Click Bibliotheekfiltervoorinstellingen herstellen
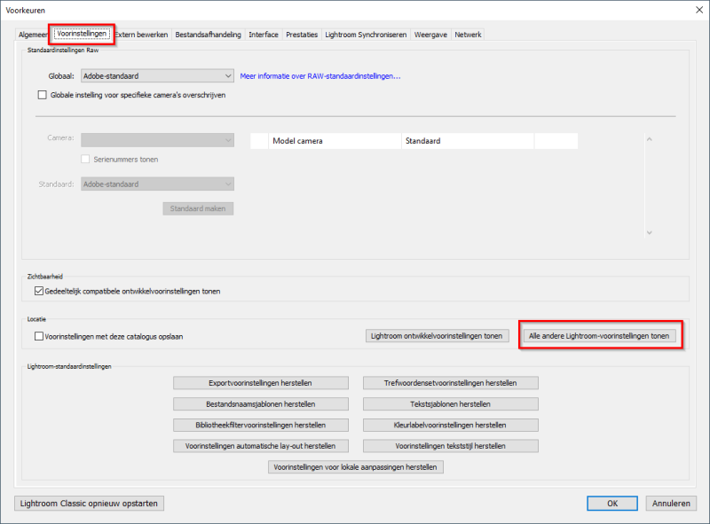 point(260,425)
